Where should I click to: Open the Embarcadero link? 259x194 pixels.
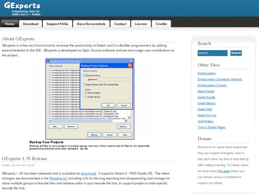click(x=207, y=73)
